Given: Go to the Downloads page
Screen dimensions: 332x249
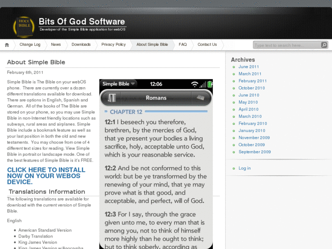Looking at the screenshot, I should point(81,44).
